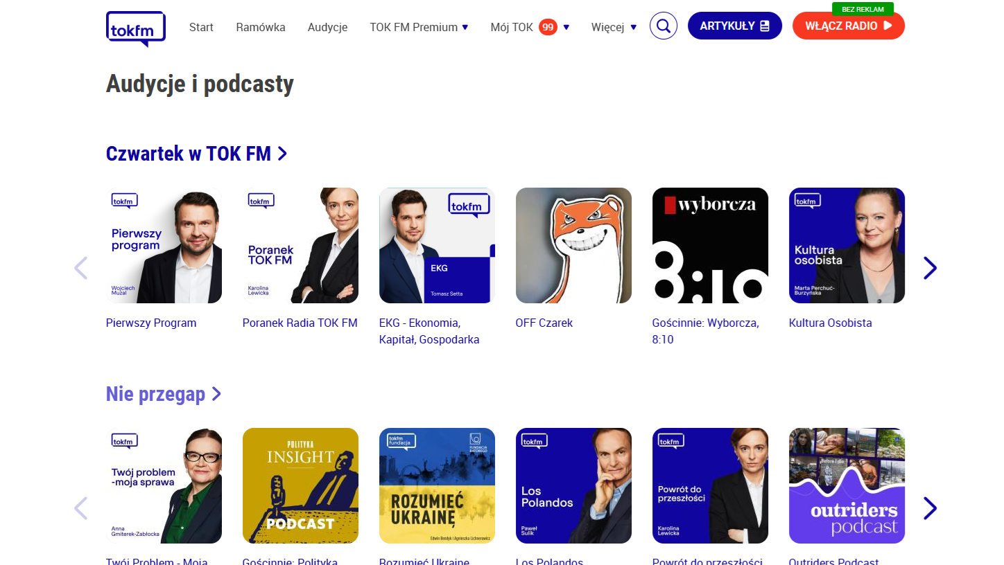Open the search magnifier icon

coord(664,26)
